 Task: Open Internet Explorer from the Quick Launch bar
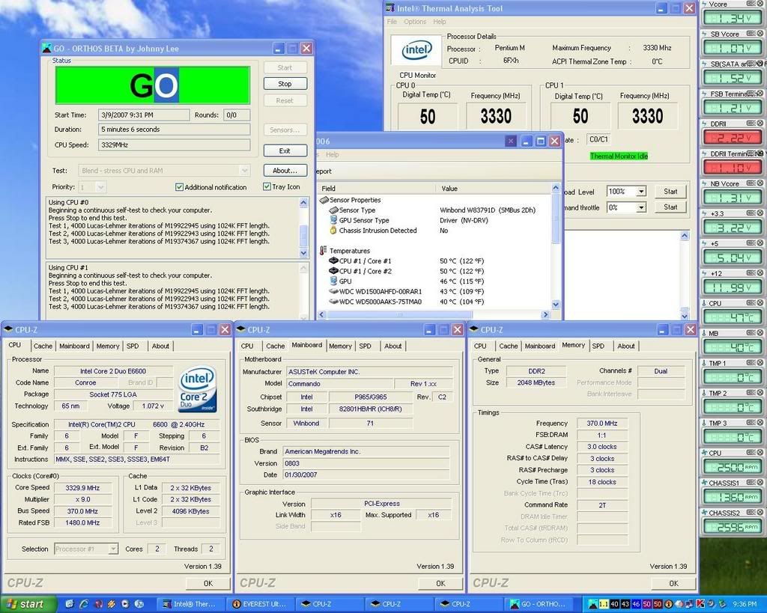tap(83, 603)
